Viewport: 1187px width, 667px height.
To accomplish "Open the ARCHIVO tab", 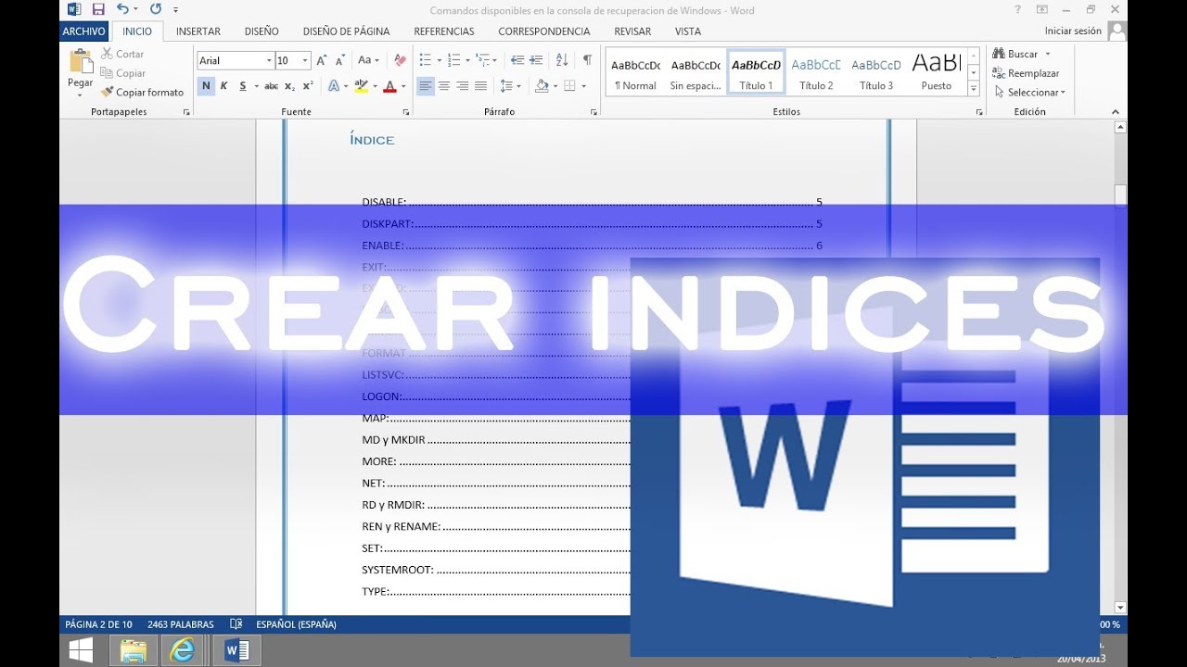I will click(x=84, y=31).
